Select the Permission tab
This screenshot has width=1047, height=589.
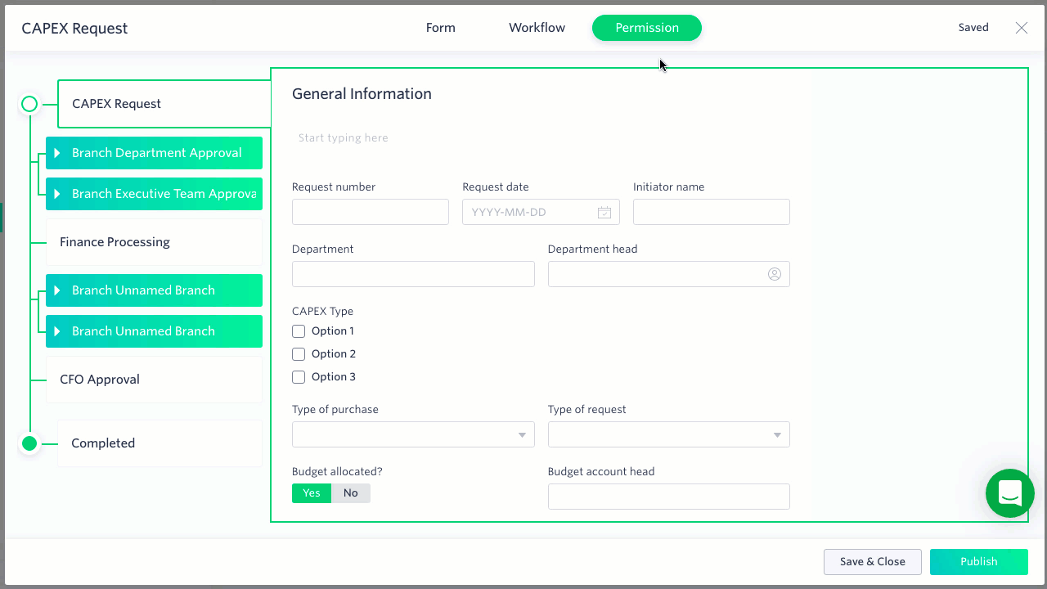point(647,28)
